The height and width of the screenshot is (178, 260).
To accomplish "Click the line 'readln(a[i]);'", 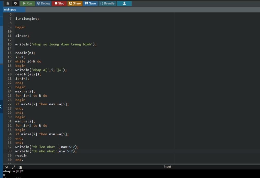I will click(x=28, y=74).
